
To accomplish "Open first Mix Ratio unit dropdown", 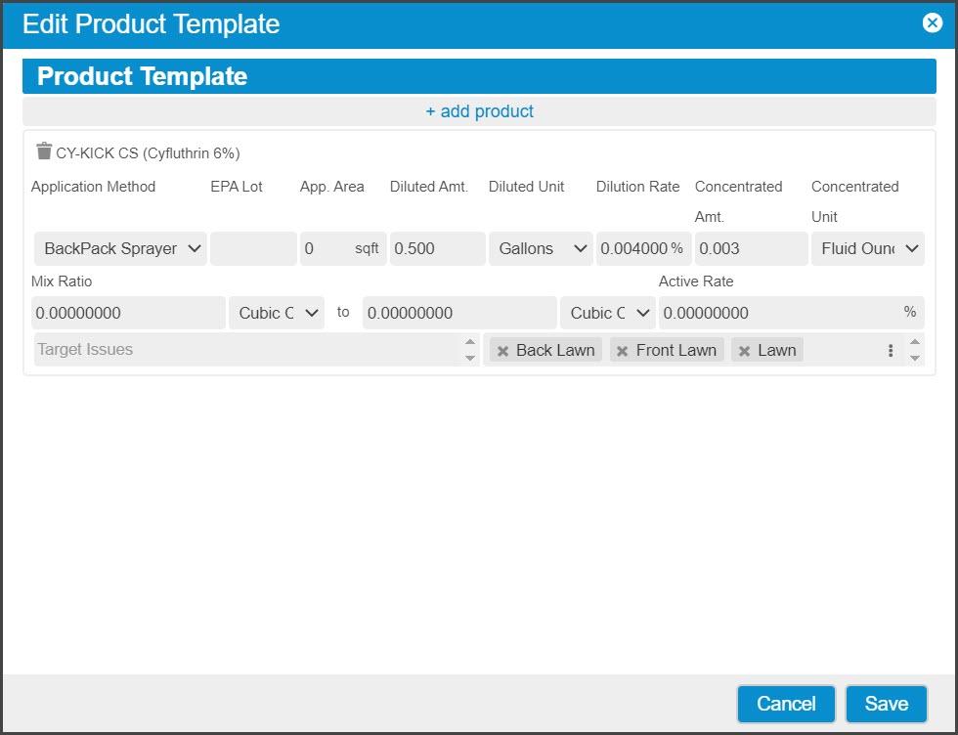I will click(x=276, y=313).
